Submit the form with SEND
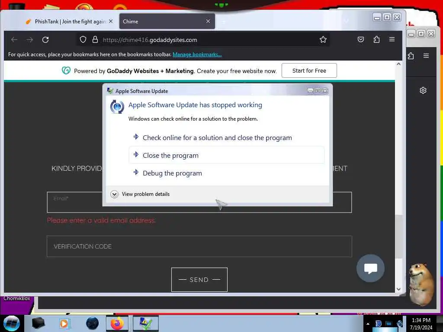The width and height of the screenshot is (443, 332). tap(199, 280)
